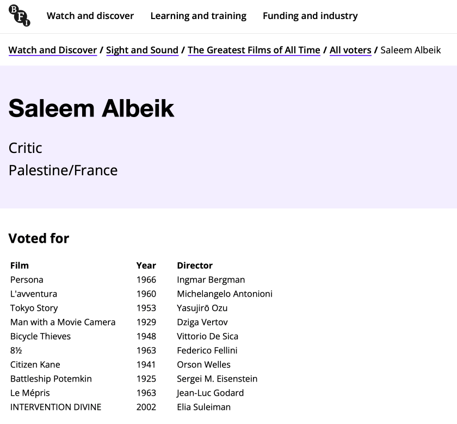Open the Funding and industry menu

tap(310, 16)
